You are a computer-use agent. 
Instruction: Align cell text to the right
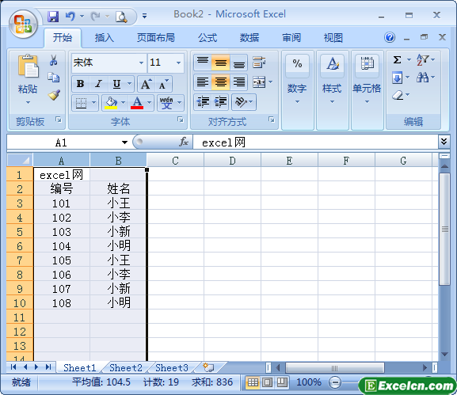click(238, 82)
